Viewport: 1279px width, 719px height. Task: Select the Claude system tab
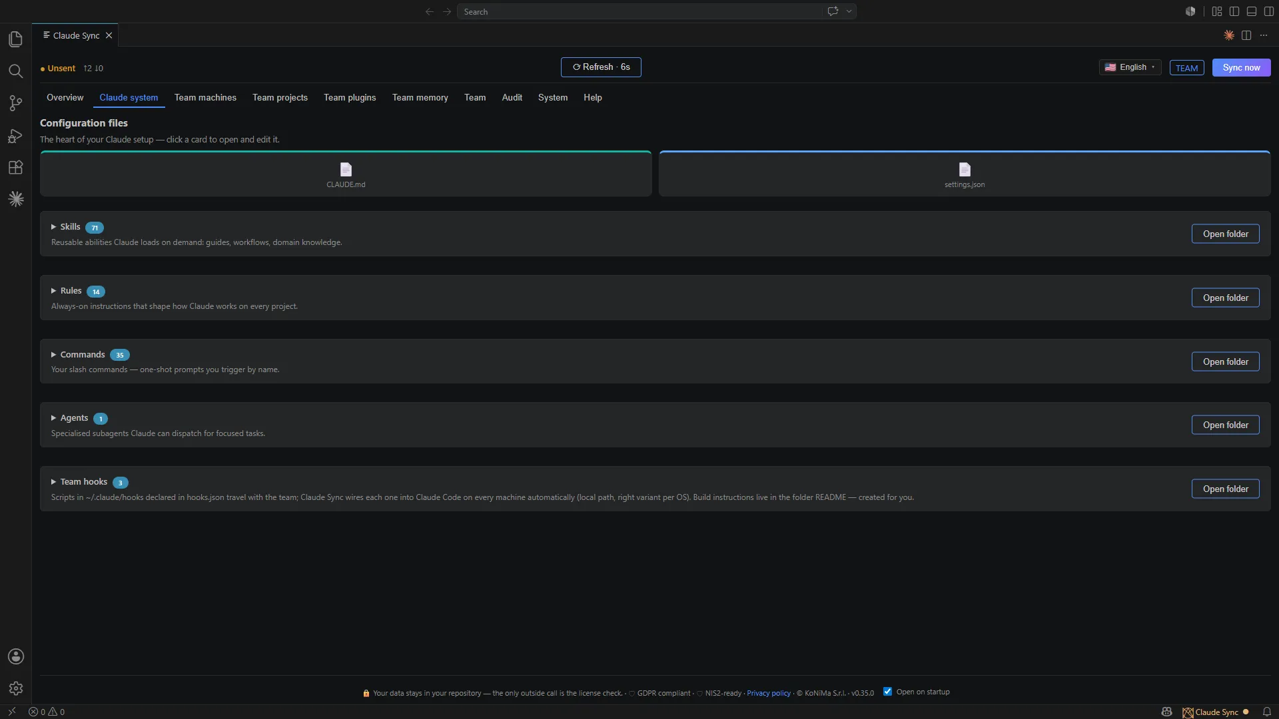[x=129, y=97]
